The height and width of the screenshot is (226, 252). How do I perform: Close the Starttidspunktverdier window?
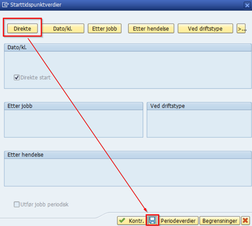(247, 5)
